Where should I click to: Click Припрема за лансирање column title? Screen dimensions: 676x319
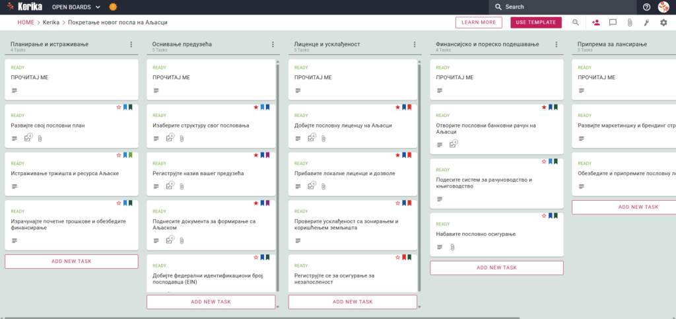612,44
